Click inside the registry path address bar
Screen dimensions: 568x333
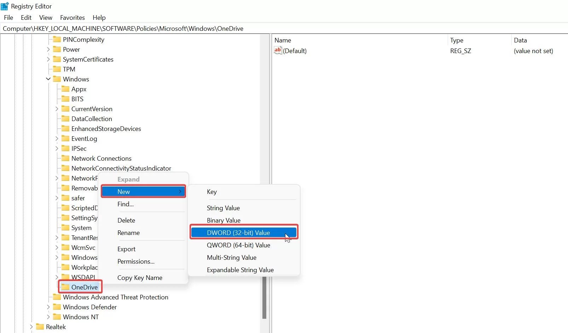[x=141, y=28]
